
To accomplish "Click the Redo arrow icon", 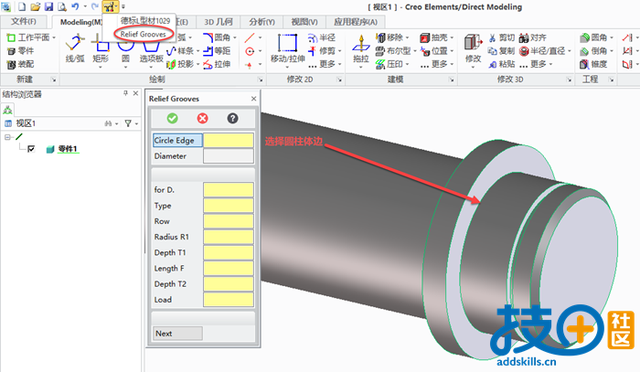I will [95, 6].
